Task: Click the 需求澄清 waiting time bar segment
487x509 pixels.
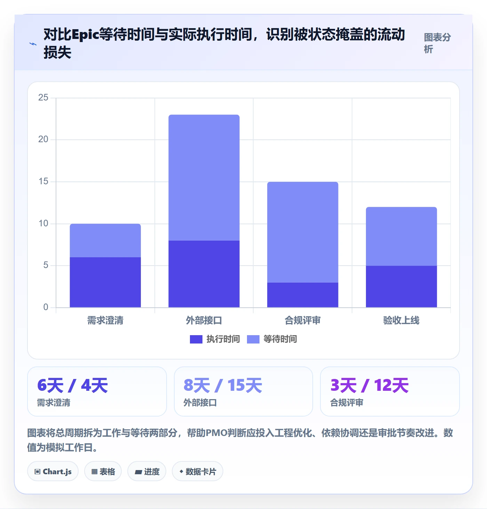Action: 105,241
